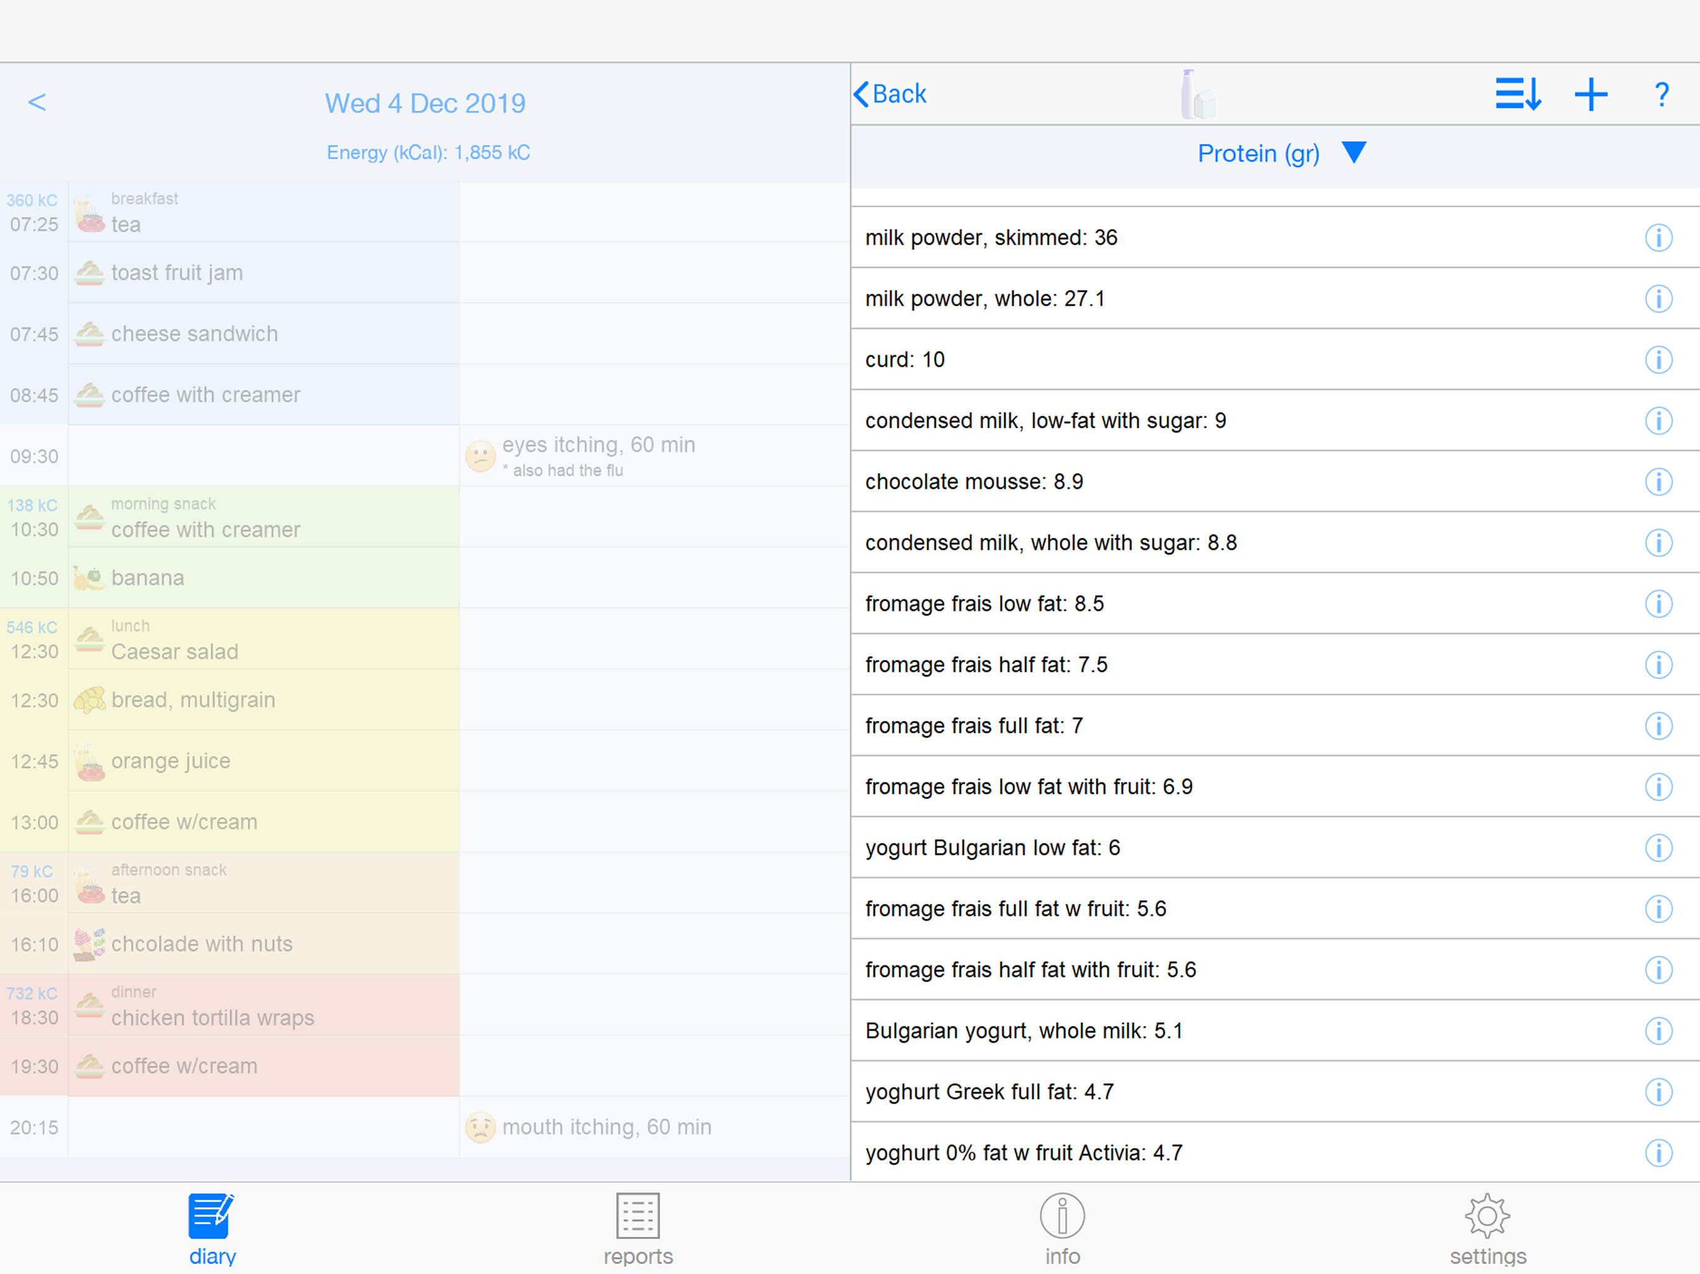Open the 10:30 morning snack coffee entry

[264, 517]
